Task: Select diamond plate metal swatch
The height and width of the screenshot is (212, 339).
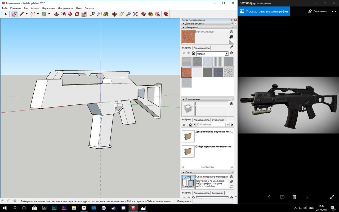Action: [x=229, y=72]
